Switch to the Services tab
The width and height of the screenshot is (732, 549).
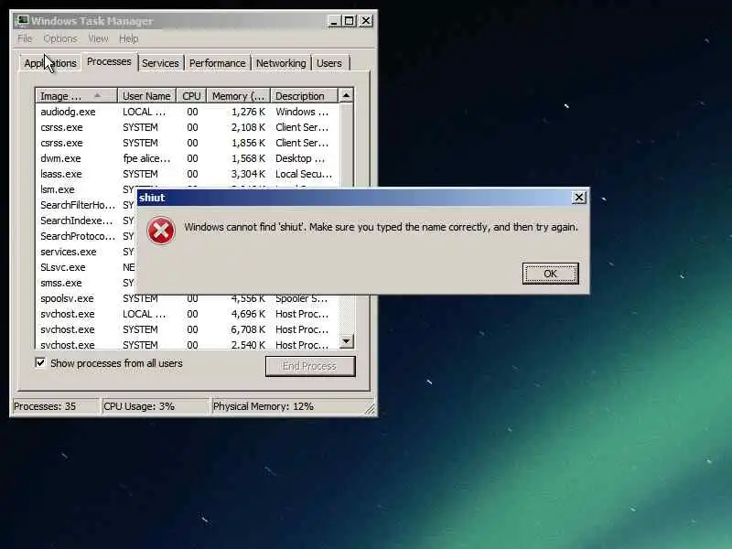[x=160, y=63]
